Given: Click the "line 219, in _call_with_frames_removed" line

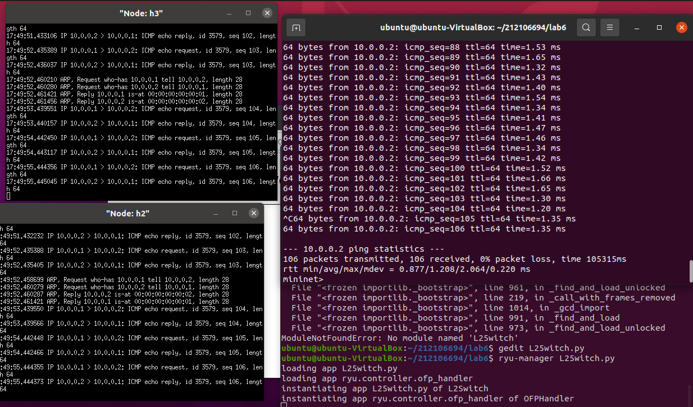Looking at the screenshot, I should (x=483, y=298).
